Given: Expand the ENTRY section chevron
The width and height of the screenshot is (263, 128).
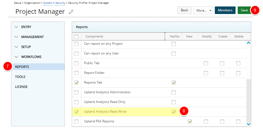Looking at the screenshot, I should 17,27.
